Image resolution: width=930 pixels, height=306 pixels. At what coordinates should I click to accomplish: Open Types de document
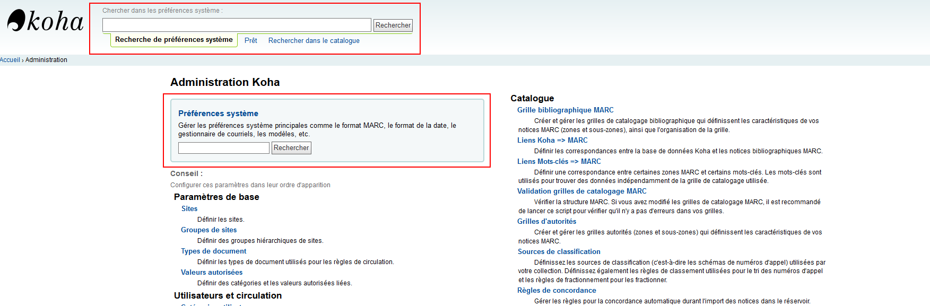pos(214,251)
